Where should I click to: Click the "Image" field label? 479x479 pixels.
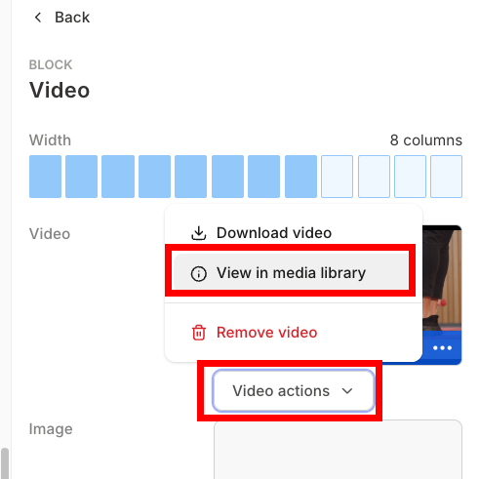pos(51,429)
